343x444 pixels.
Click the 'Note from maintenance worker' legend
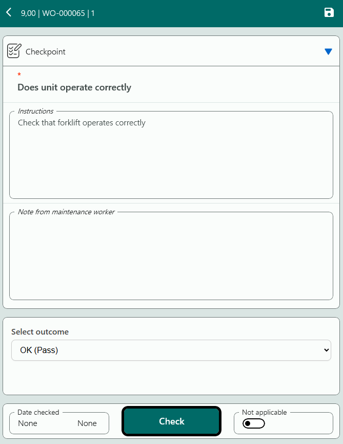pyautogui.click(x=66, y=212)
